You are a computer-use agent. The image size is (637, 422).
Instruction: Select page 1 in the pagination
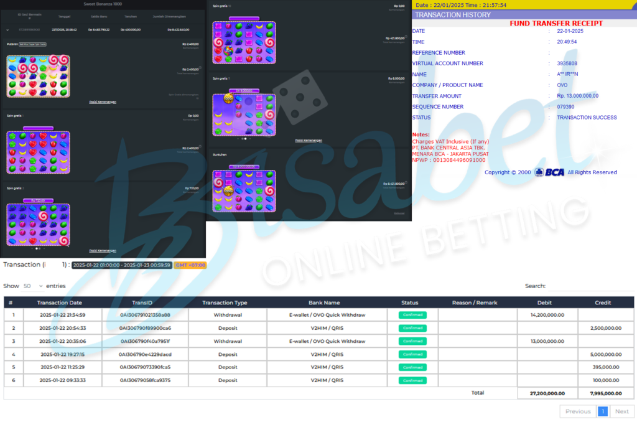coord(602,411)
